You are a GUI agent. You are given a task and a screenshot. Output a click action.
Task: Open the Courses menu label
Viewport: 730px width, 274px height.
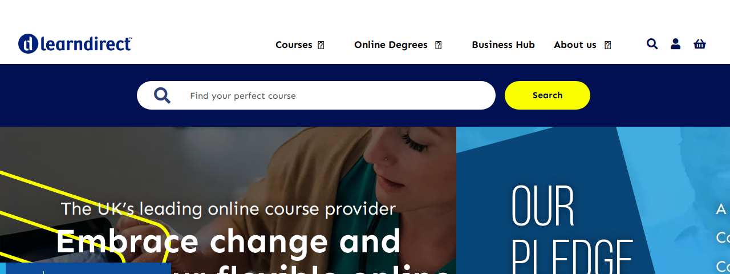[294, 45]
